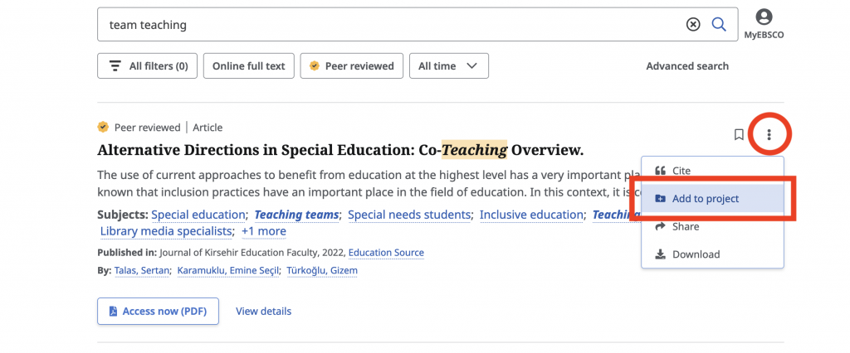This screenshot has height=353, width=850.
Task: Toggle the Peer reviewed filter
Action: (352, 66)
